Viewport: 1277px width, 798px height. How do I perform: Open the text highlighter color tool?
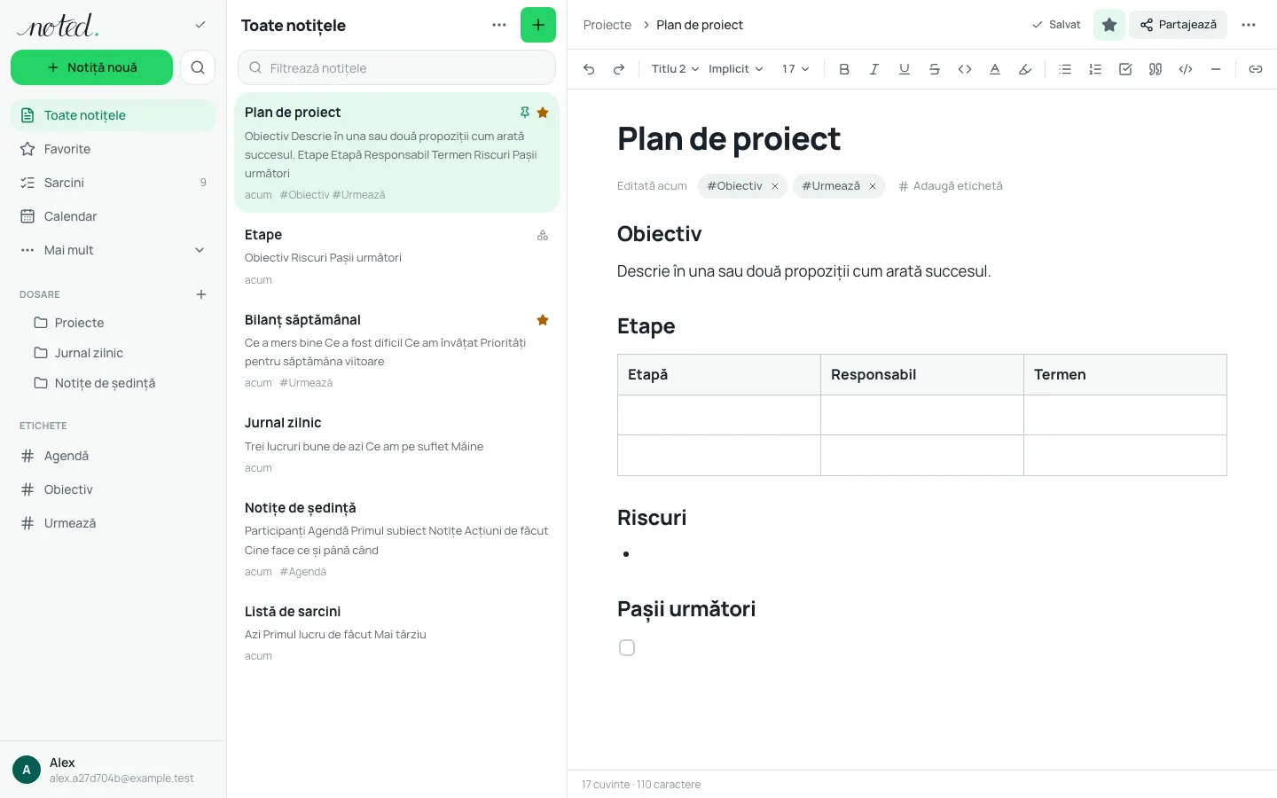[x=1025, y=69]
